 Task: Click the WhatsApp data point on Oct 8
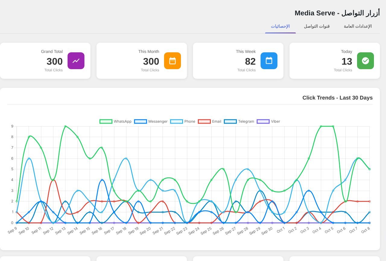(369, 169)
